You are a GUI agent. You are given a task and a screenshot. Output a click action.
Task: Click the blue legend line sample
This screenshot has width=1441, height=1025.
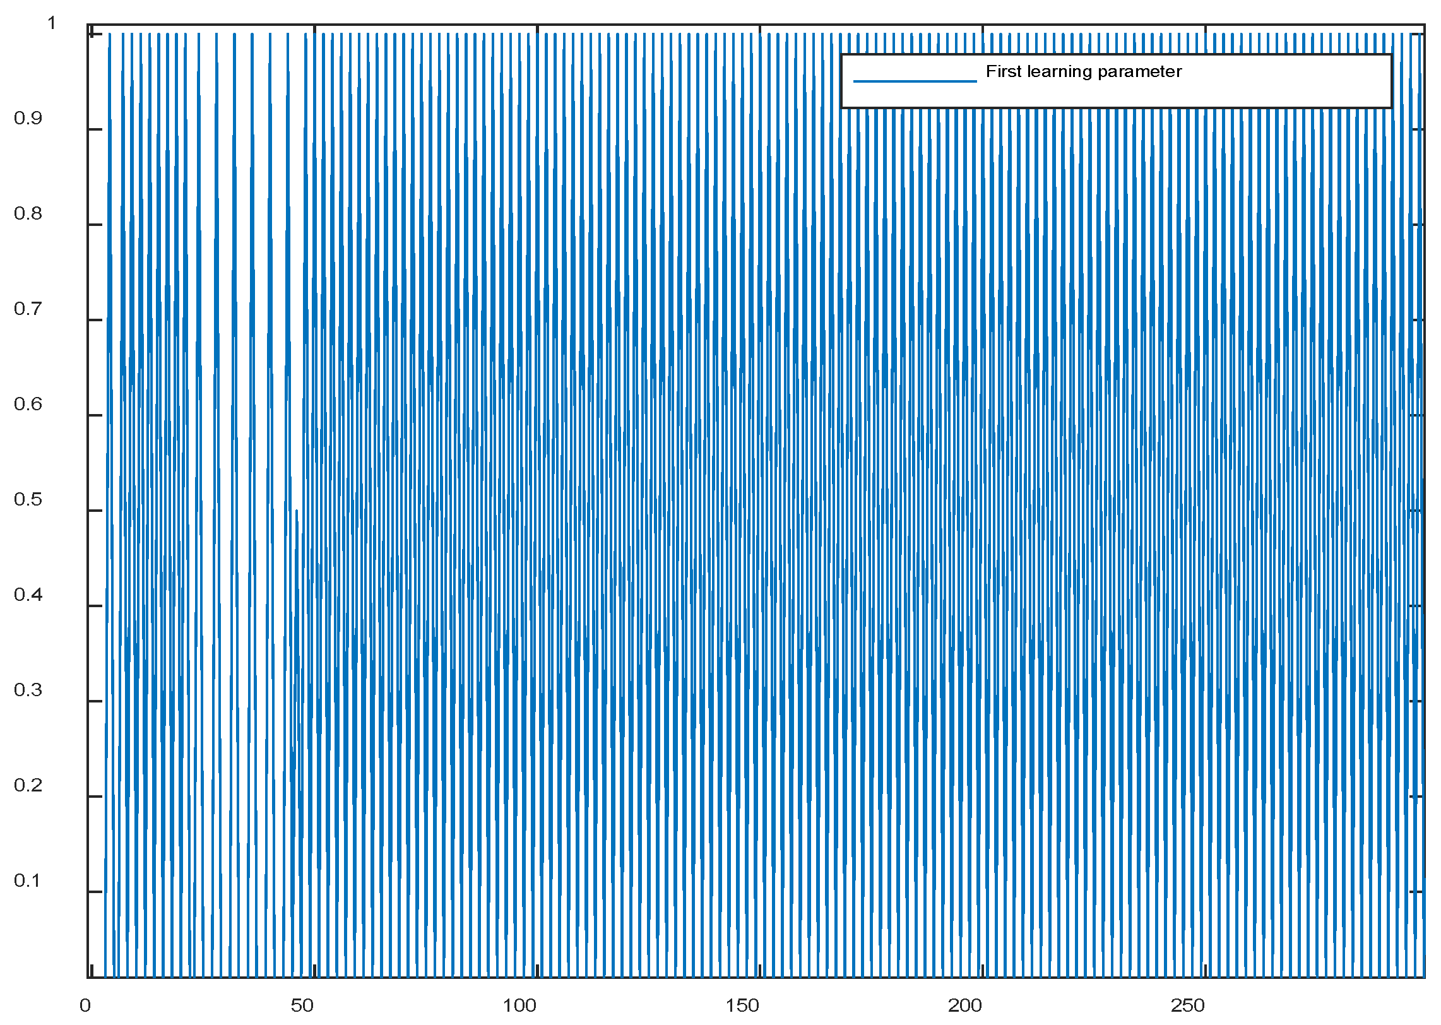(x=914, y=81)
